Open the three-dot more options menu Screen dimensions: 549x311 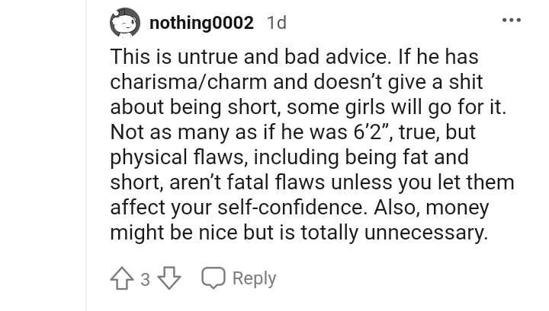(x=511, y=21)
